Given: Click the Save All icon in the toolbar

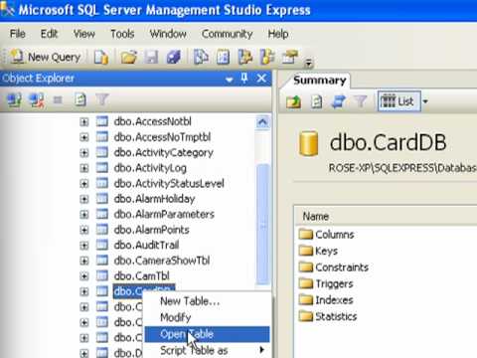Looking at the screenshot, I should (174, 57).
